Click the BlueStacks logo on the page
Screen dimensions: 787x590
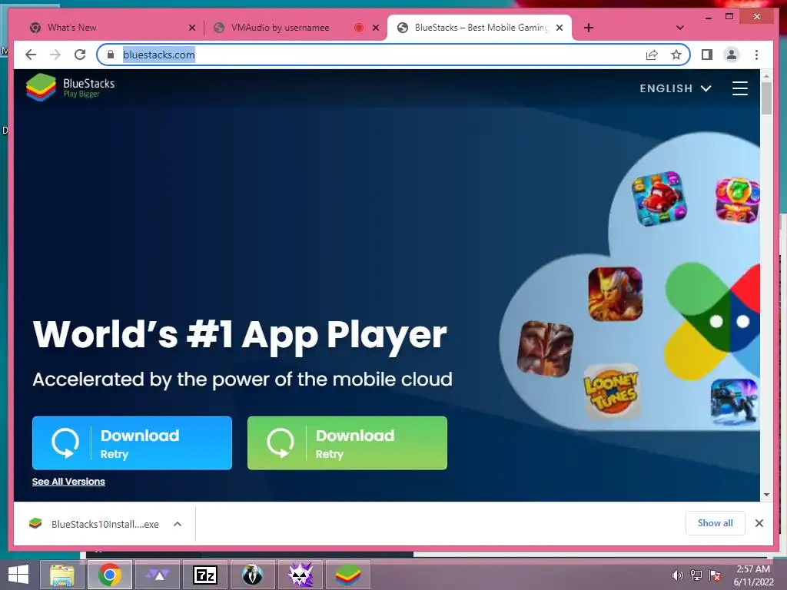pyautogui.click(x=70, y=88)
